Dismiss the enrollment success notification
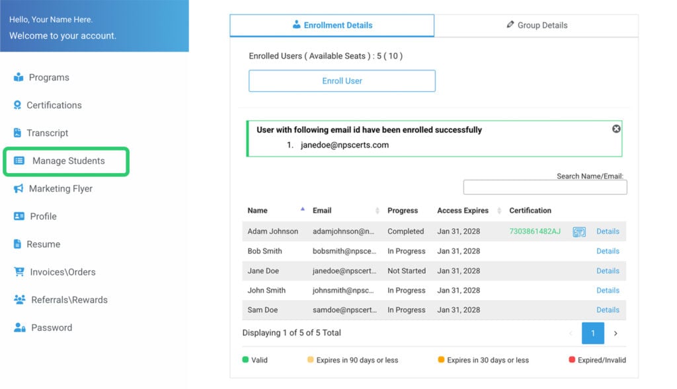This screenshot has width=677, height=389. pyautogui.click(x=616, y=129)
